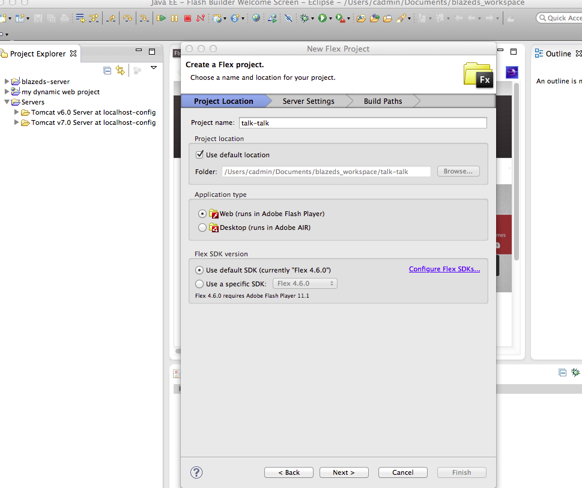Click the Run External Tools toolbox icon
Image resolution: width=582 pixels, height=488 pixels.
(x=341, y=18)
